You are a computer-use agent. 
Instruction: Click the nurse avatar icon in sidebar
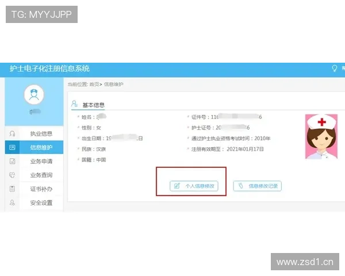click(34, 95)
